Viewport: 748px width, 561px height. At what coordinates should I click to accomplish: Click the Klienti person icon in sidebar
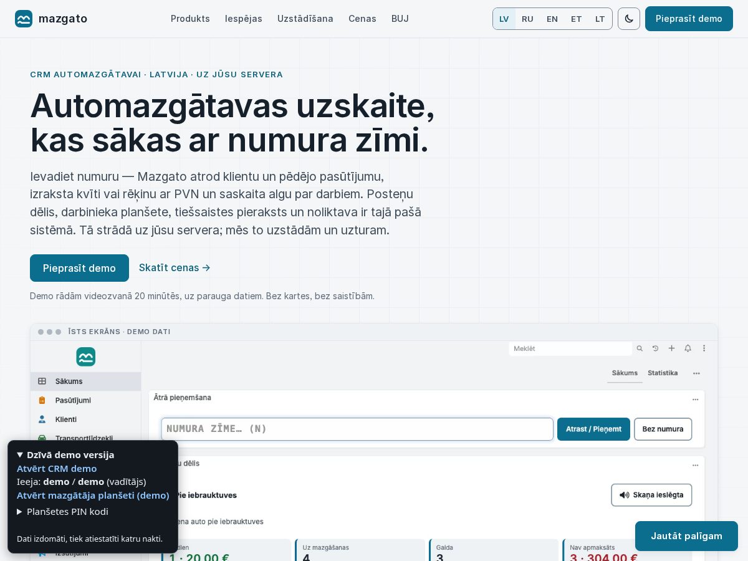[x=42, y=420]
